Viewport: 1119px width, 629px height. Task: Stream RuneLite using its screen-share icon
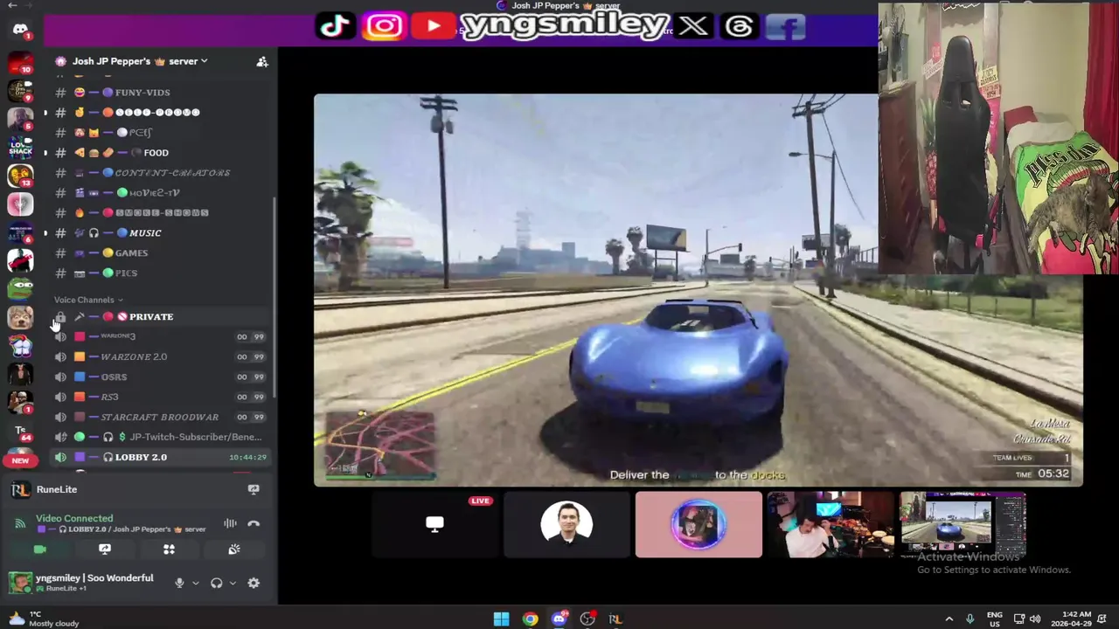(253, 489)
